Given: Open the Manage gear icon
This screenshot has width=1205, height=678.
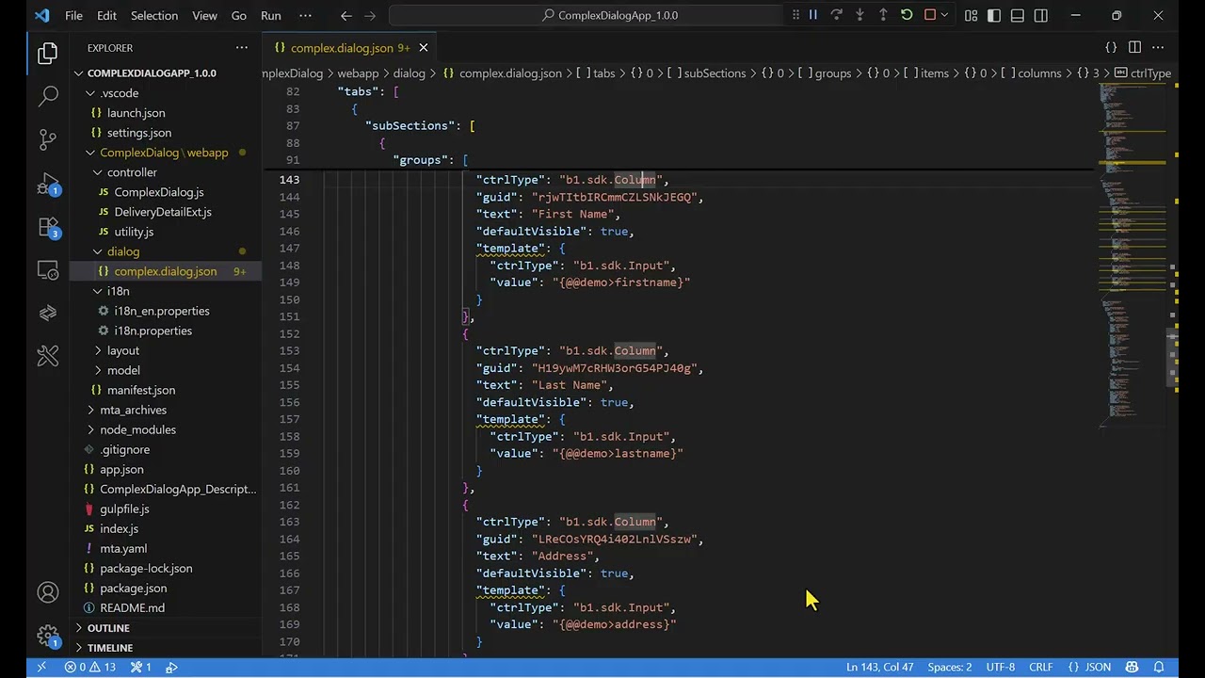Looking at the screenshot, I should coord(48,636).
